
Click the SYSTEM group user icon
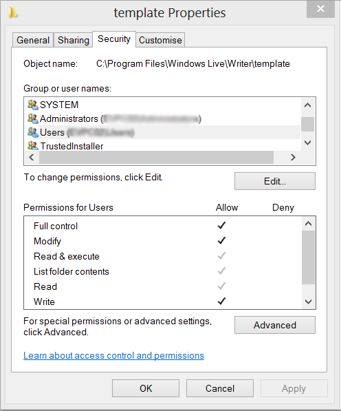(x=33, y=105)
